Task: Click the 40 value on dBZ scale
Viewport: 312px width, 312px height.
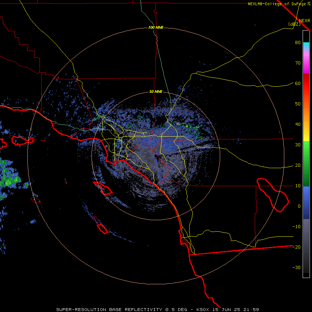Action: (x=298, y=124)
